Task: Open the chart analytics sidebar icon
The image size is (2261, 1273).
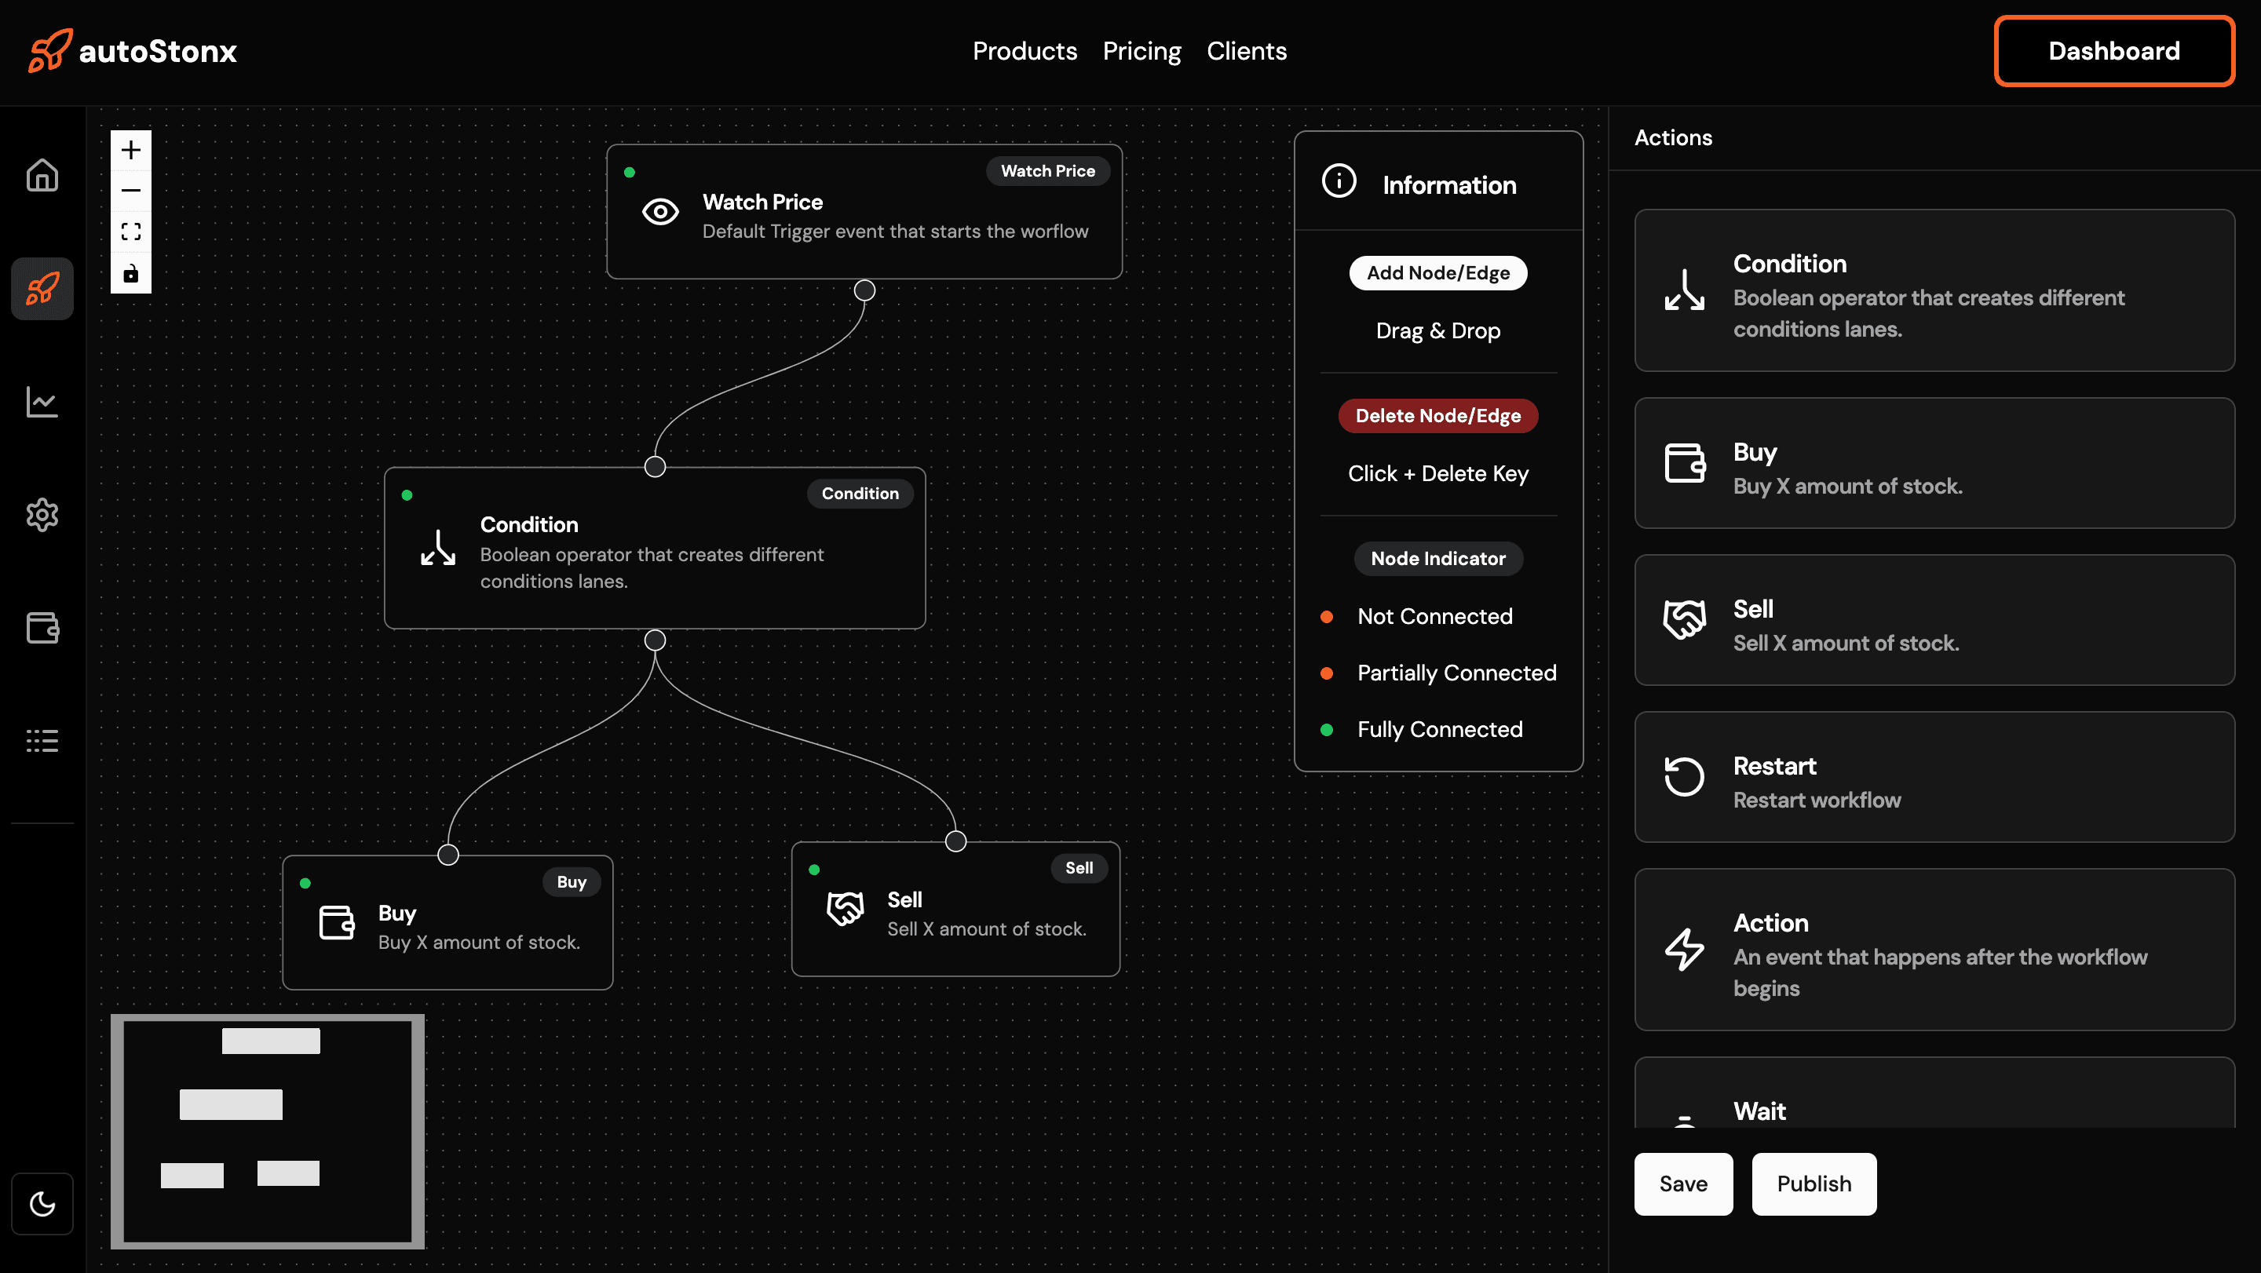Action: (x=42, y=402)
